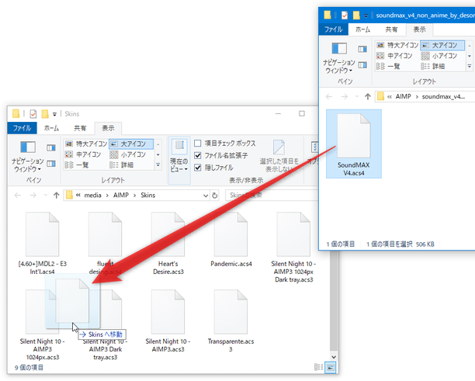Open recent locations dropdown in Skins window
475x381 pixels.
tap(46, 196)
